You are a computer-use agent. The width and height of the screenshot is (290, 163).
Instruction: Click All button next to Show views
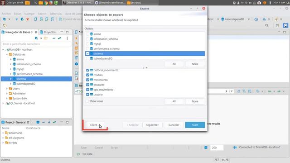click(174, 101)
